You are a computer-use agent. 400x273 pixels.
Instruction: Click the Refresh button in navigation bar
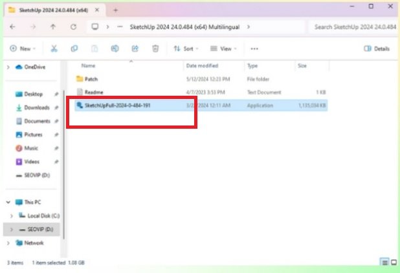[73, 27]
